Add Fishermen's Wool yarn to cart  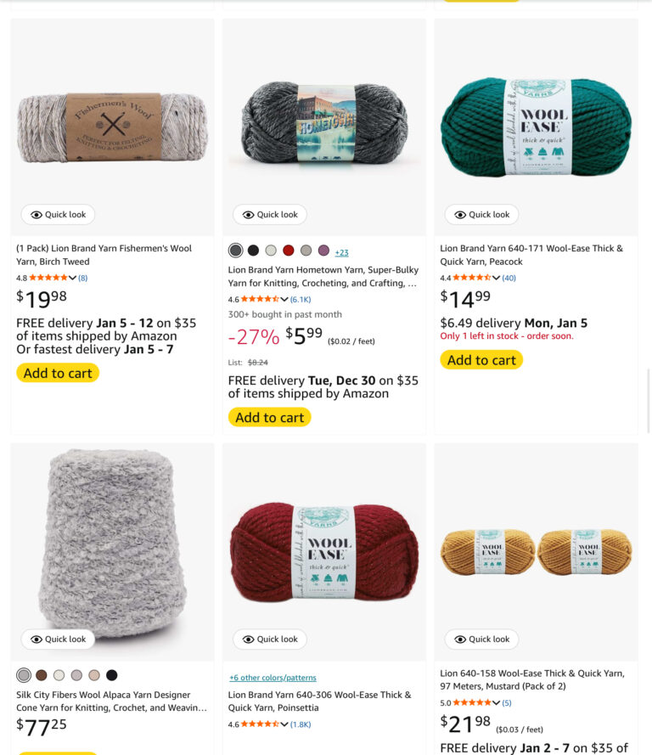click(58, 372)
